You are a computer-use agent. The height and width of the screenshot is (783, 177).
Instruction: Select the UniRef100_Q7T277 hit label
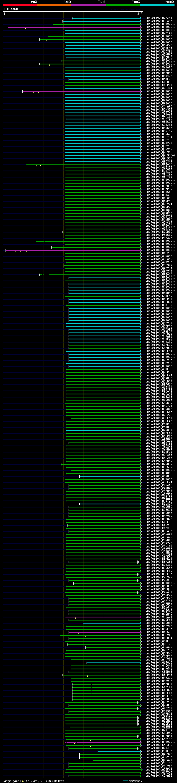(158, 143)
